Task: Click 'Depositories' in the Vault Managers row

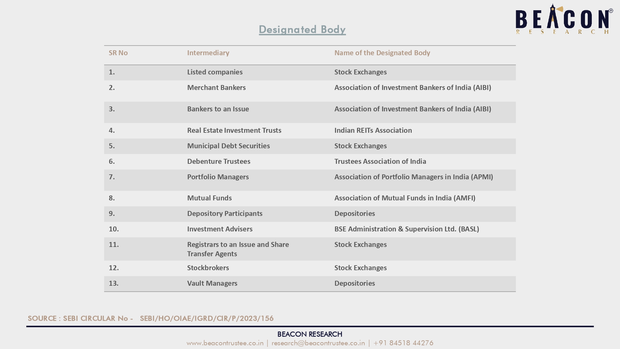Action: [x=355, y=283]
